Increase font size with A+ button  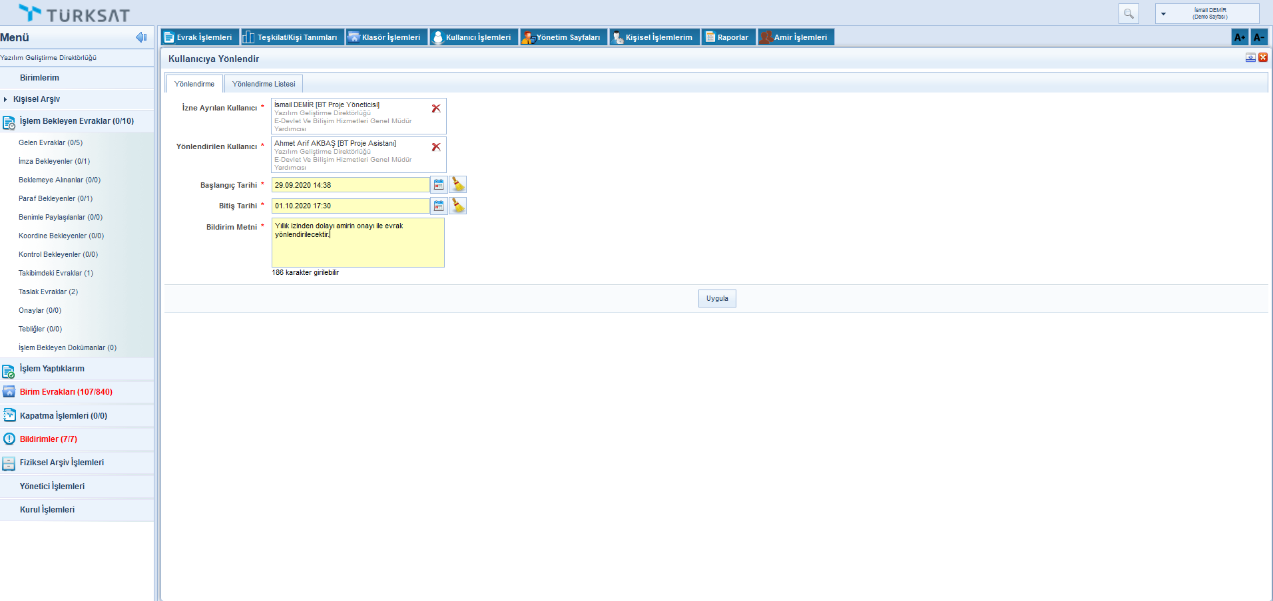1239,37
